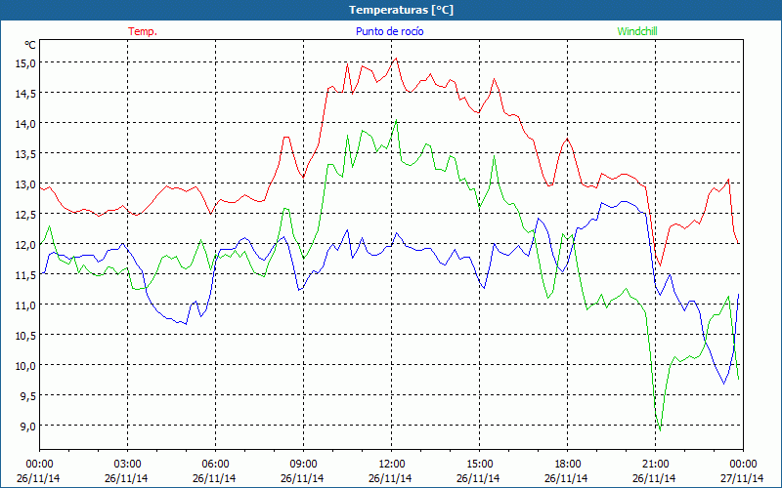Click the 10,0 y-axis value
The image size is (782, 488).
25,365
